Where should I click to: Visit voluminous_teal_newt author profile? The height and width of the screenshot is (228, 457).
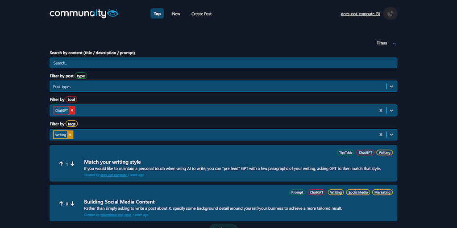116,215
